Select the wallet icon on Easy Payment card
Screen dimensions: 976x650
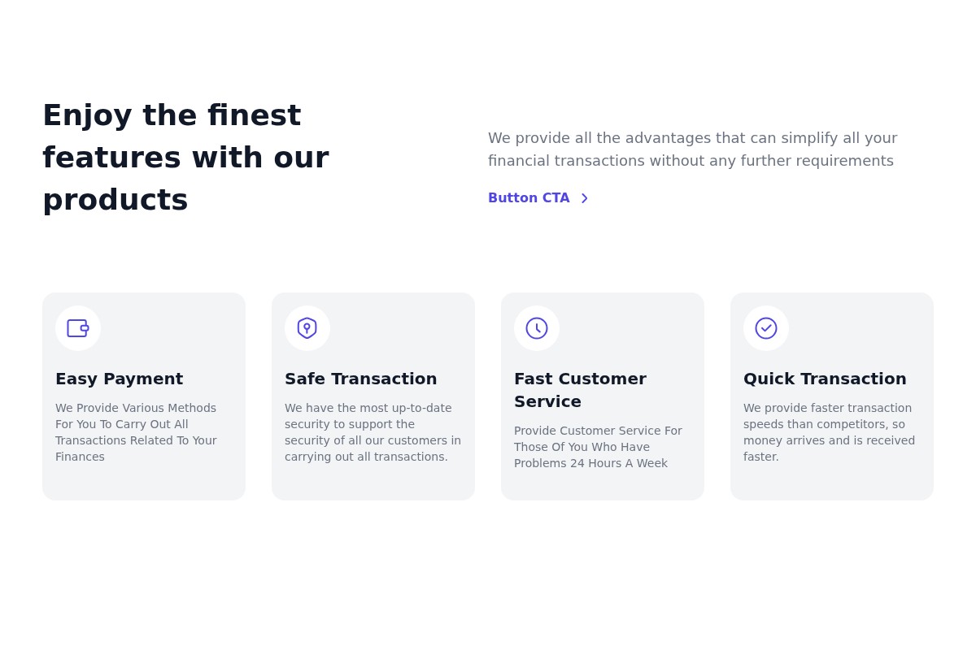(78, 328)
